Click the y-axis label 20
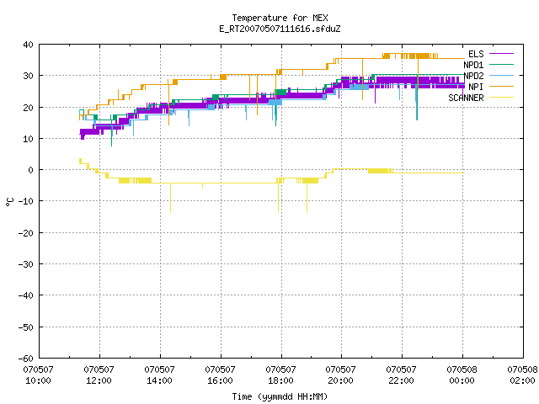 28,108
